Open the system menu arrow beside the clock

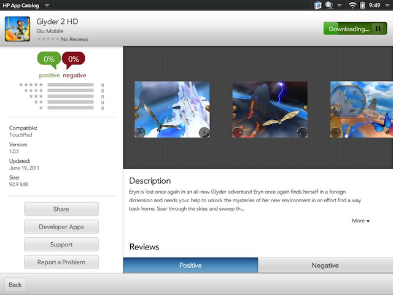[387, 6]
